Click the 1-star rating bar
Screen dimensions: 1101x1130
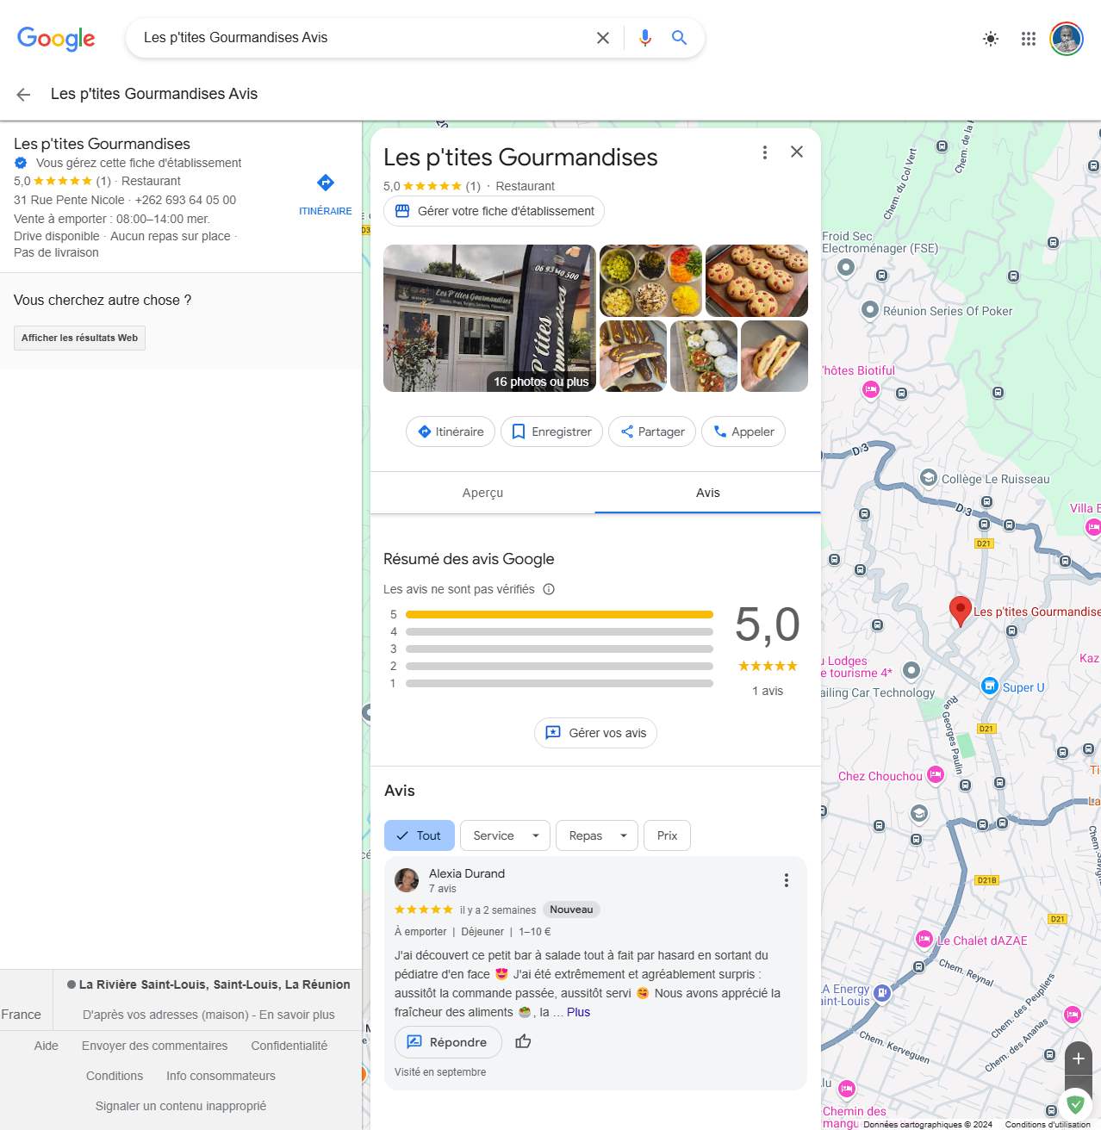click(x=559, y=683)
